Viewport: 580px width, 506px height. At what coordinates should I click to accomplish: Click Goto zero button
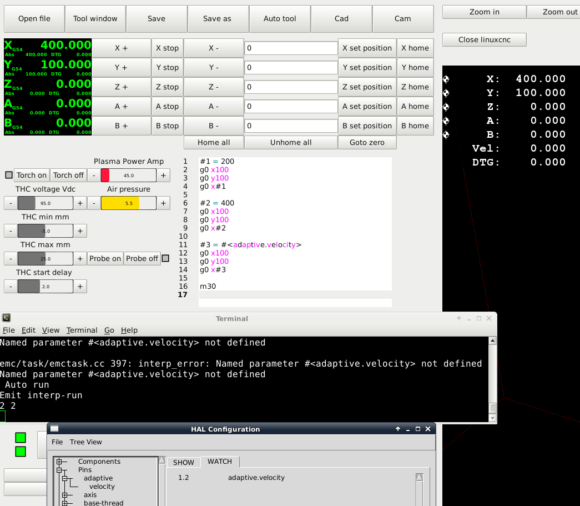point(367,143)
